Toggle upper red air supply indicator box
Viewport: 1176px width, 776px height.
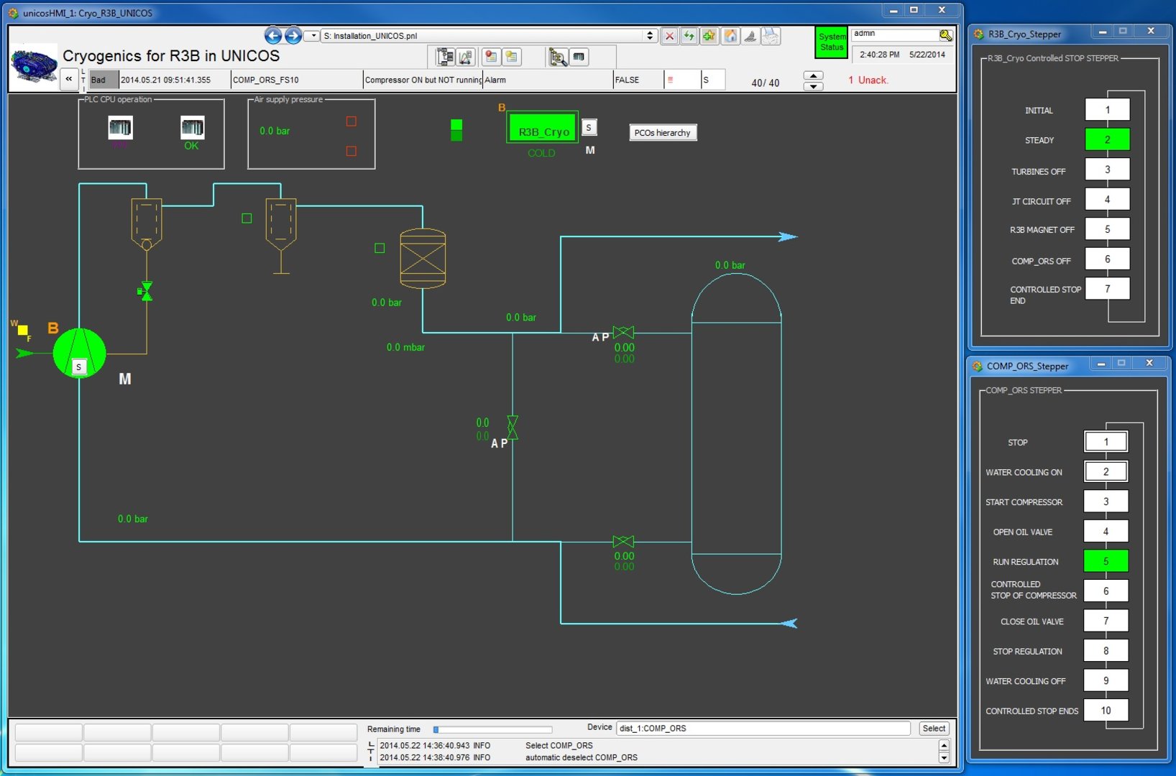point(351,121)
